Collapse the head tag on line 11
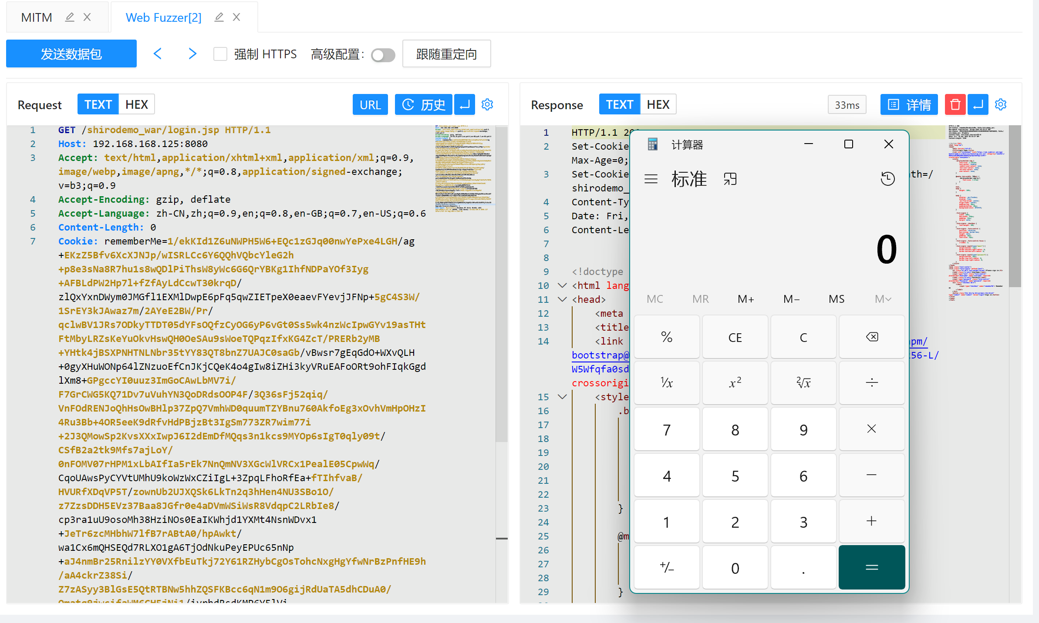Screen dimensions: 1039x623 tap(562, 299)
